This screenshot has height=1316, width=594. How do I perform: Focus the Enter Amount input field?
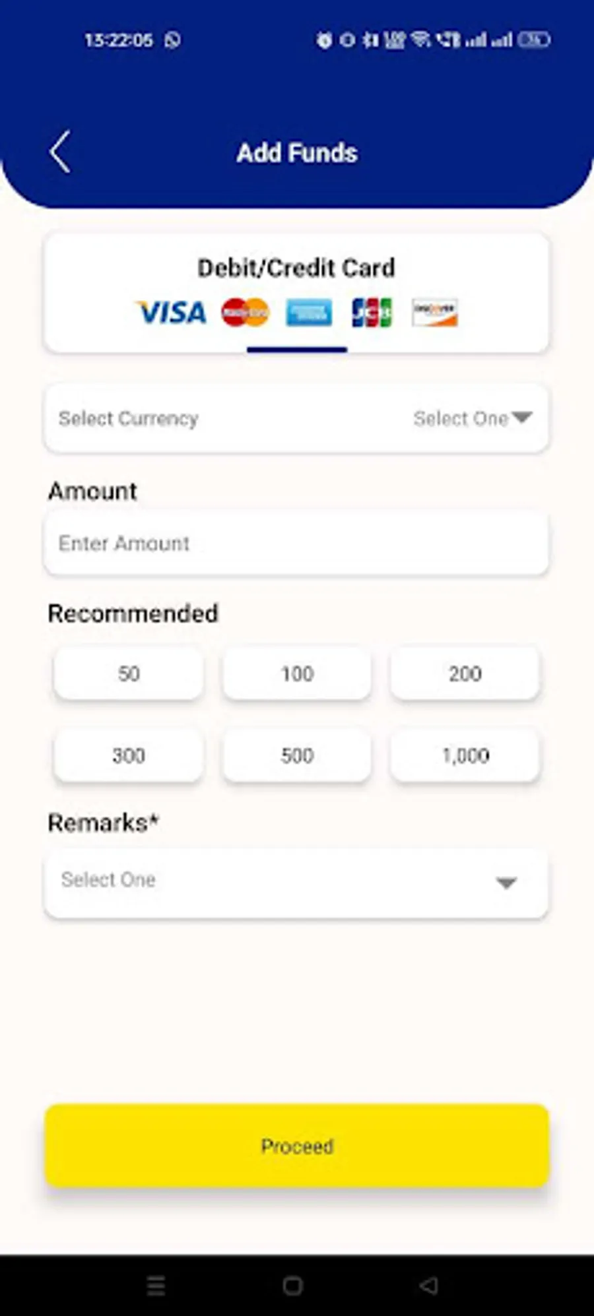(296, 544)
